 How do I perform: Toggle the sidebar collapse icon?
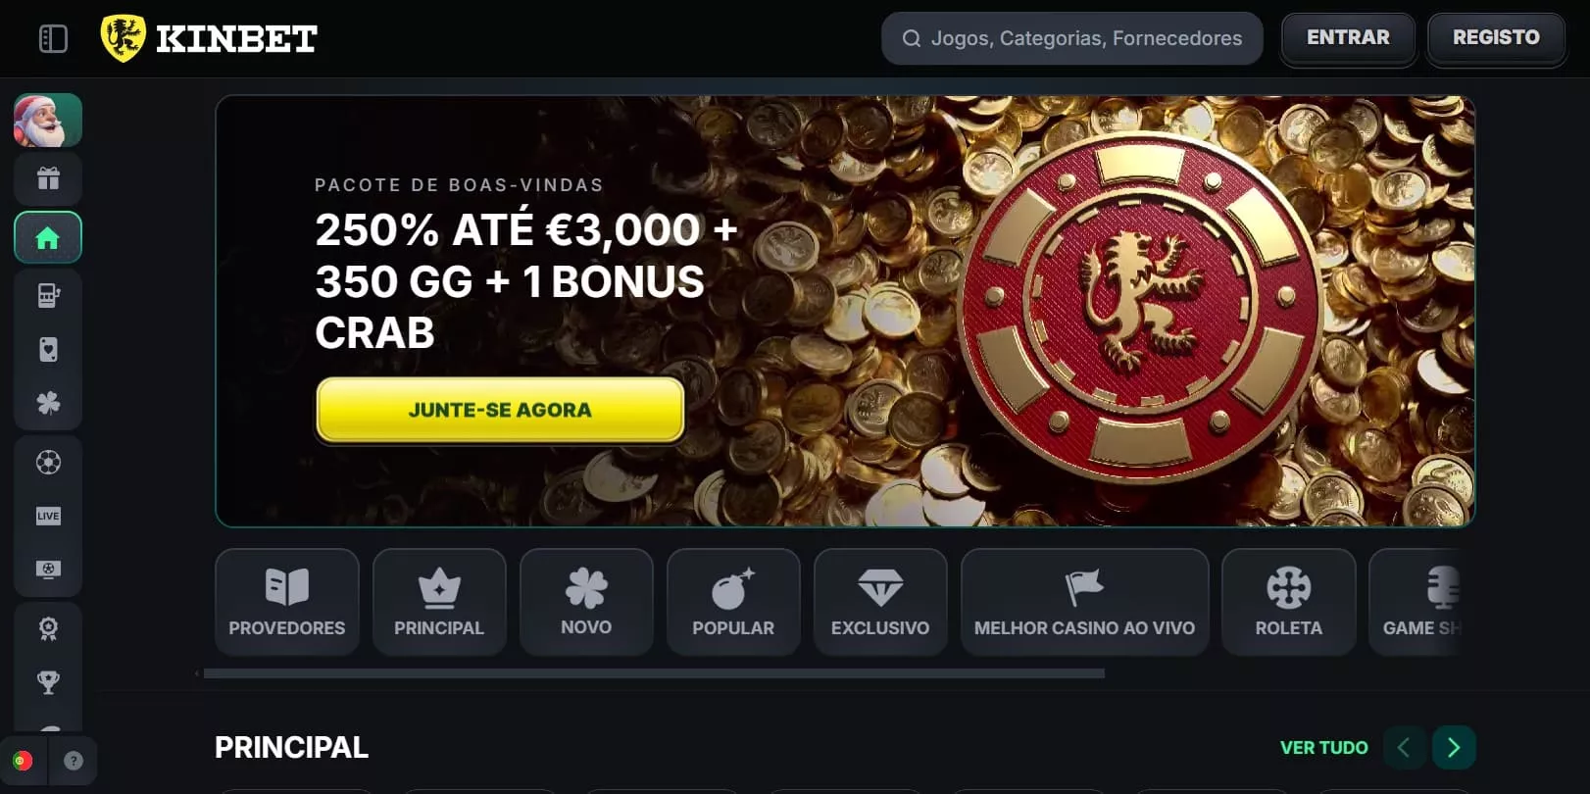point(53,39)
